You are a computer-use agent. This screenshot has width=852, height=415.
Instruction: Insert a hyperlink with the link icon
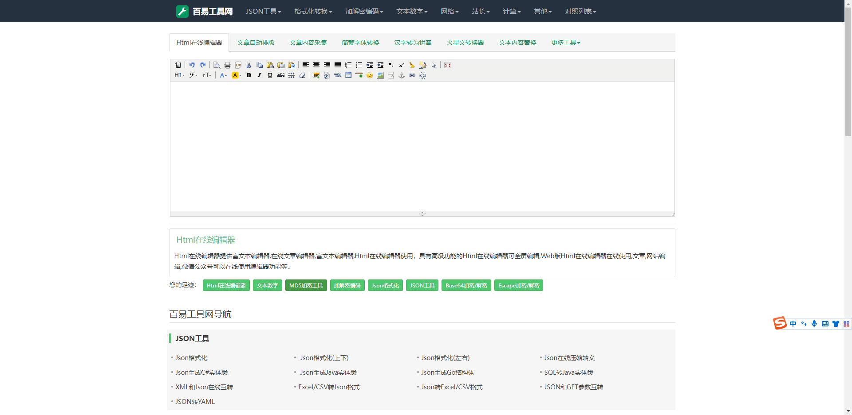pyautogui.click(x=412, y=75)
